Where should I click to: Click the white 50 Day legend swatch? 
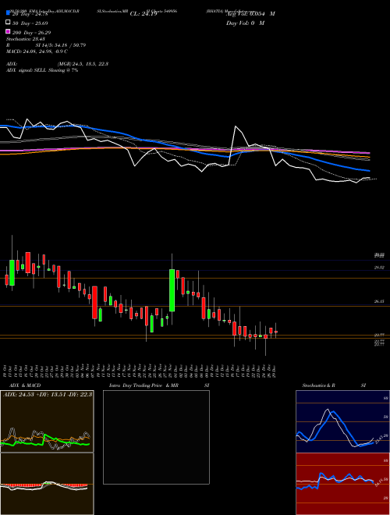(8, 23)
